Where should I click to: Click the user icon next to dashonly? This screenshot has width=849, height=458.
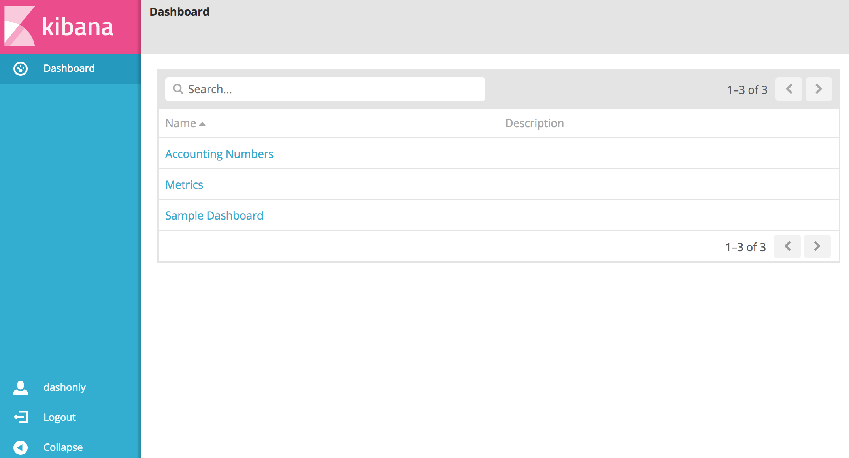(x=20, y=387)
